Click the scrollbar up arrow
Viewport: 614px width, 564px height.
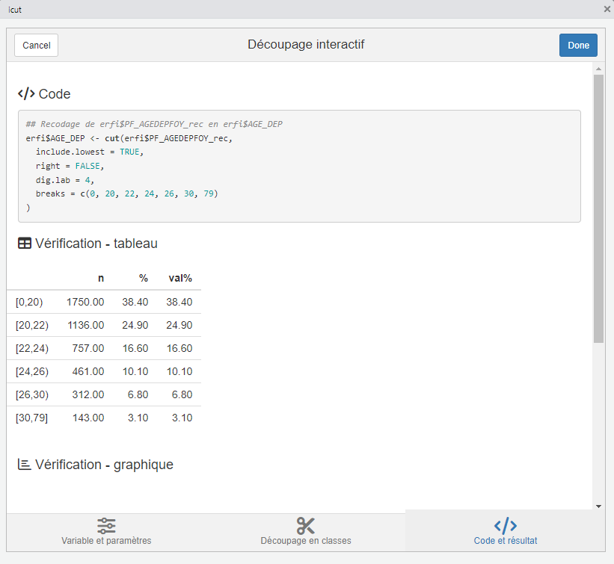pyautogui.click(x=598, y=69)
